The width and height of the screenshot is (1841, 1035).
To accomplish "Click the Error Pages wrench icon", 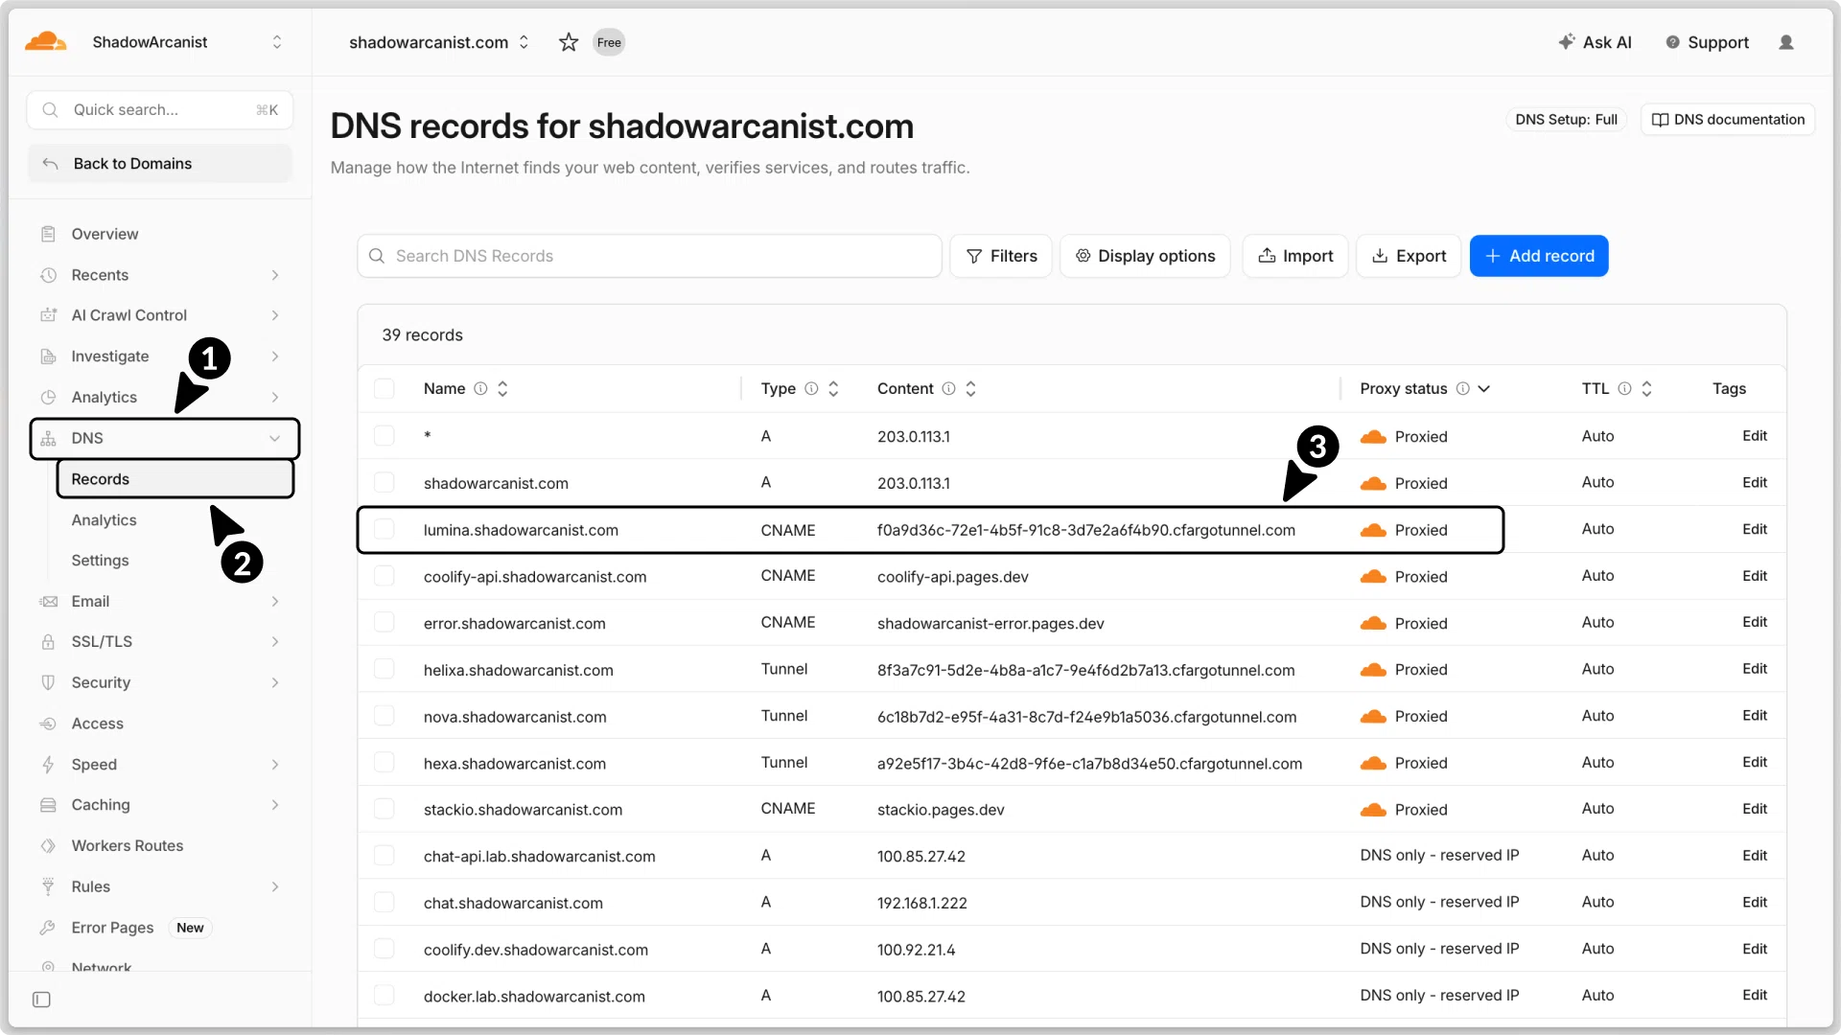I will tap(48, 928).
